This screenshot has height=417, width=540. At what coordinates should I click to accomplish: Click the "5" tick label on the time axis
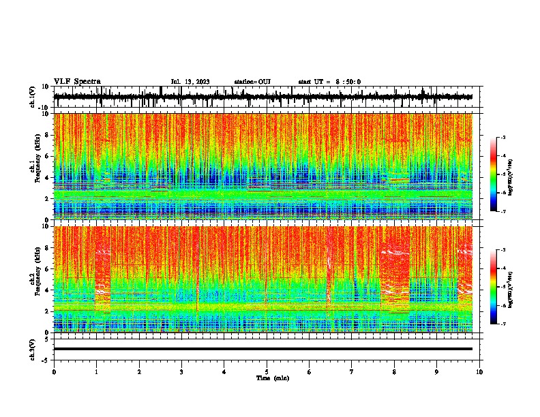pos(267,372)
